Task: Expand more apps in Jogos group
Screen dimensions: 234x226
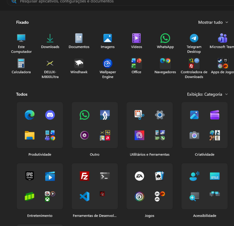Action: coord(160,196)
